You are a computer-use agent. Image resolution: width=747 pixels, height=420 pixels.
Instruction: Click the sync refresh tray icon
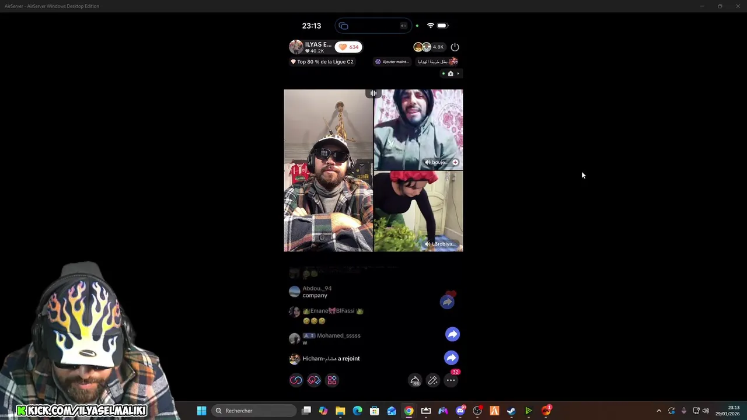(x=672, y=411)
